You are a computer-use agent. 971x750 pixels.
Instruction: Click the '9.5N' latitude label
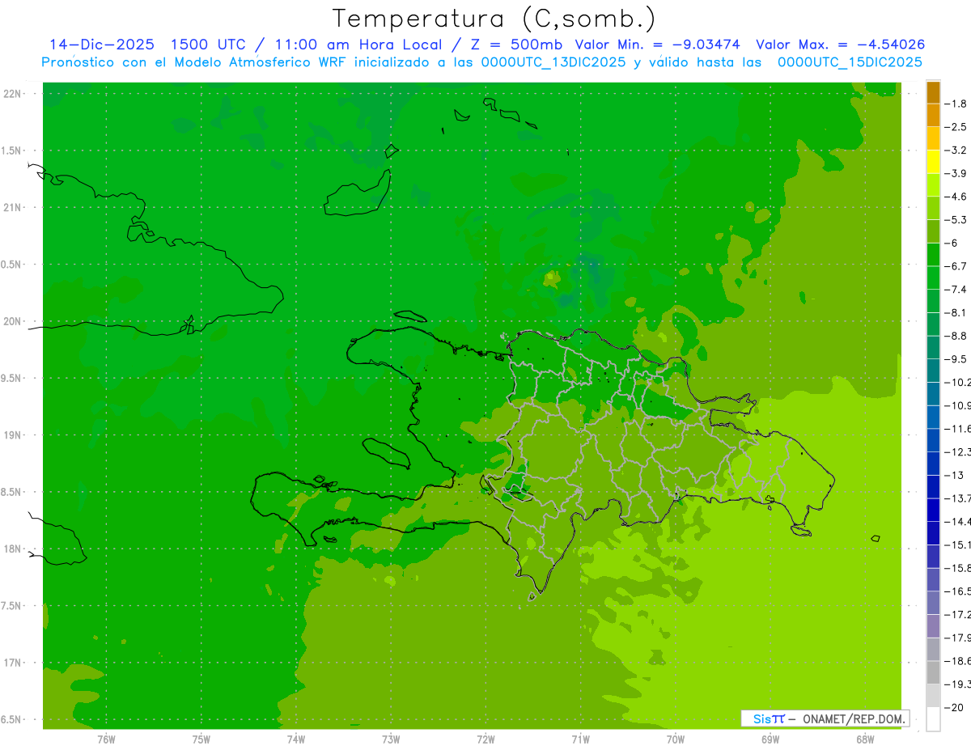coord(11,378)
